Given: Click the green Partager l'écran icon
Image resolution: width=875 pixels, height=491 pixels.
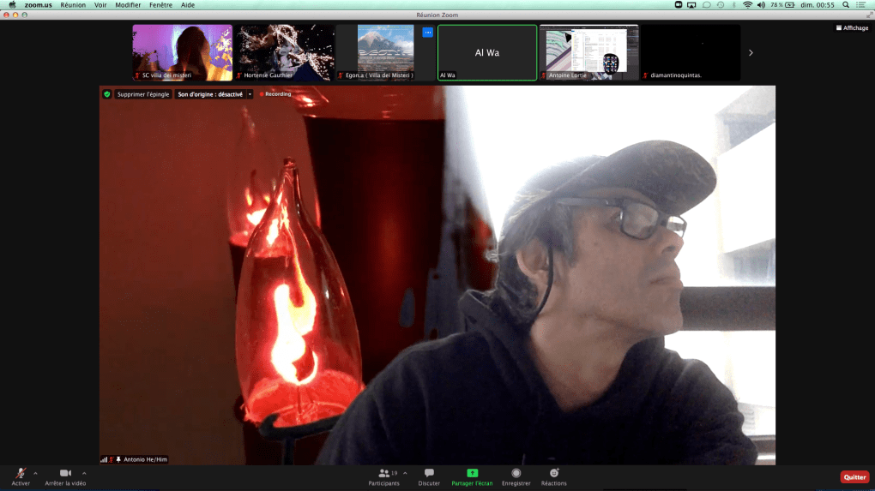Looking at the screenshot, I should tap(472, 473).
